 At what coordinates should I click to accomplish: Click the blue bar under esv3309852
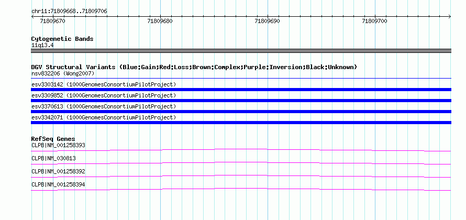tap(241, 101)
